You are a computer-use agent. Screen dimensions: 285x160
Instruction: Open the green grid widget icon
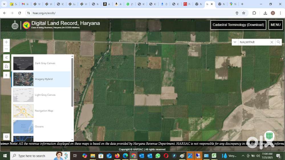coord(269,136)
